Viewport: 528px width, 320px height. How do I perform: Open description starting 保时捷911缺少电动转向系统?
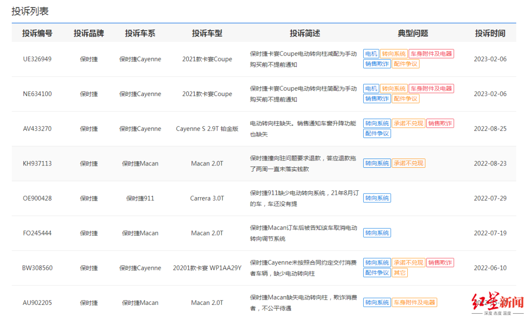click(x=305, y=199)
